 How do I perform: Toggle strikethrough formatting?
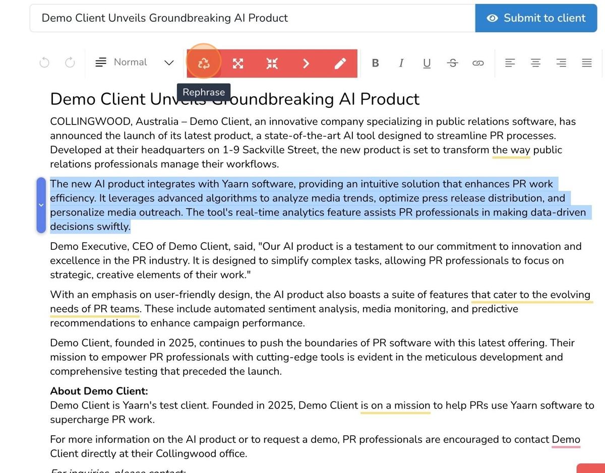(453, 63)
